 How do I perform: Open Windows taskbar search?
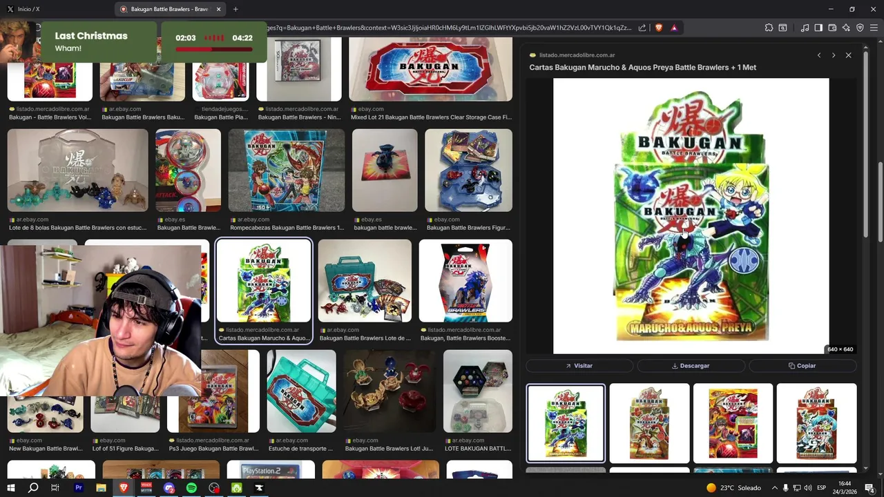33,488
